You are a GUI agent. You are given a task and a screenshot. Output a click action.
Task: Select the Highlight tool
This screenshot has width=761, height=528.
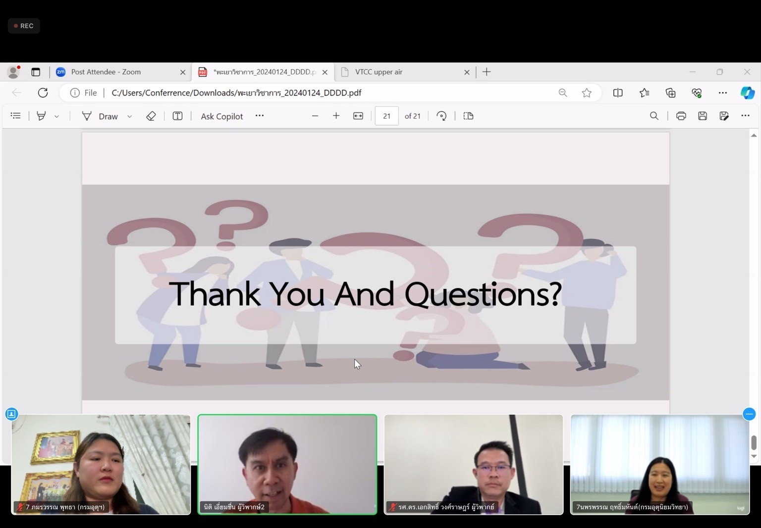point(42,116)
